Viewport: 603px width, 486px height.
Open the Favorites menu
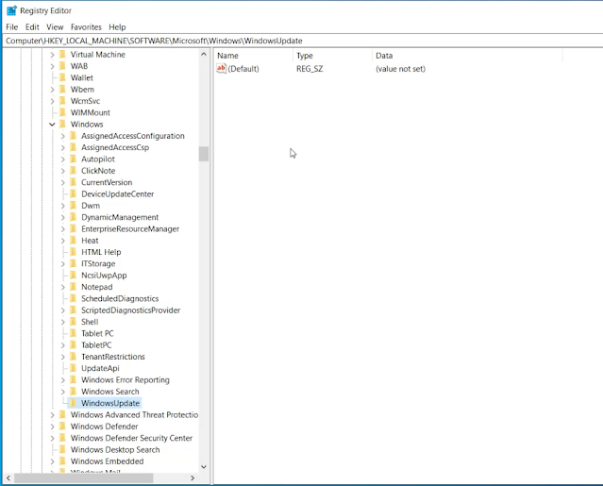point(86,27)
